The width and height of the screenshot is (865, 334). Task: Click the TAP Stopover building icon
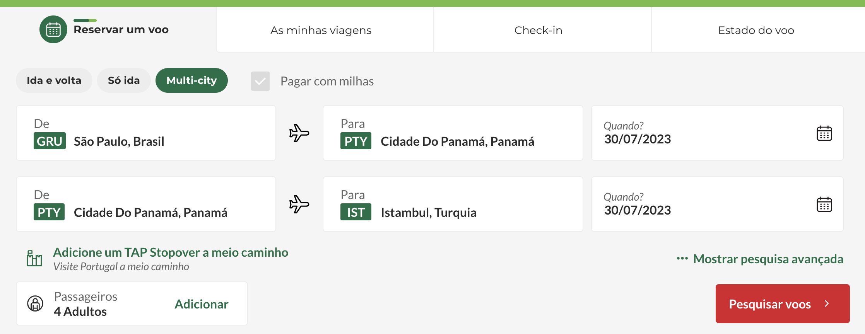34,258
